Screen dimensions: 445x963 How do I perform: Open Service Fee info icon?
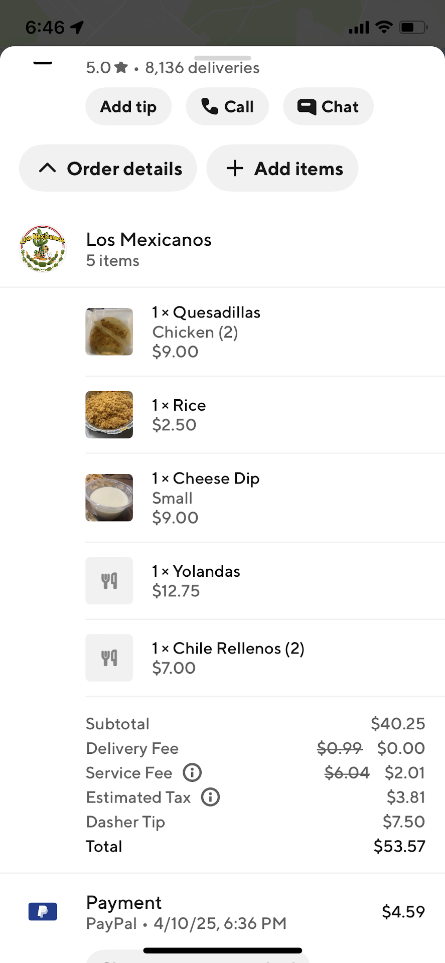[x=192, y=772]
